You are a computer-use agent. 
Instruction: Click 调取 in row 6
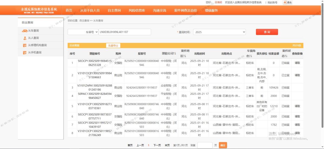pos(297,116)
